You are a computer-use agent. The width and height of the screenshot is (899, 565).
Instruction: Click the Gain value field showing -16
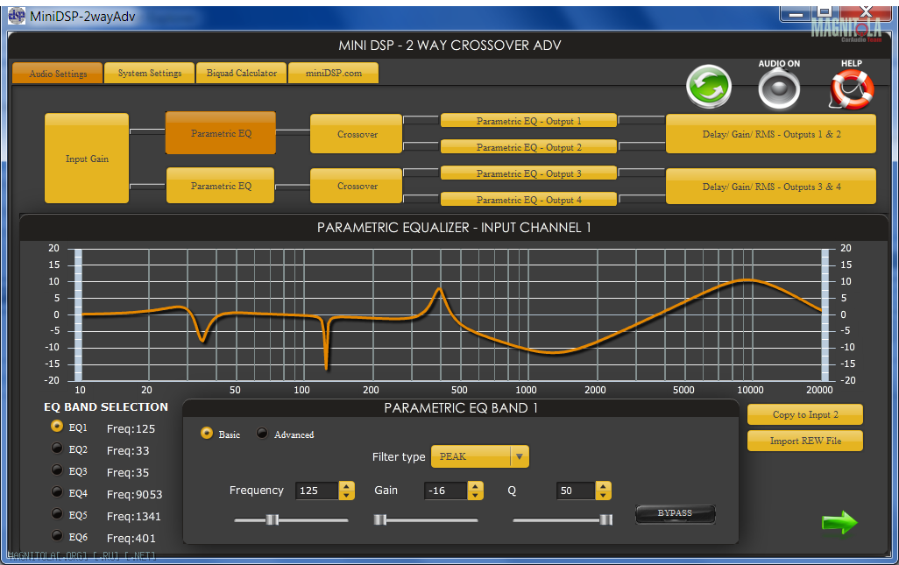coord(446,491)
